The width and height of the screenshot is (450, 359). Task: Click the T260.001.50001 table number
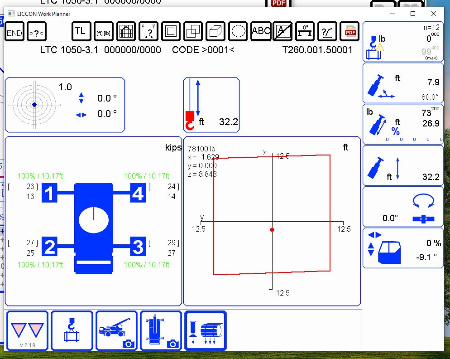tap(317, 50)
